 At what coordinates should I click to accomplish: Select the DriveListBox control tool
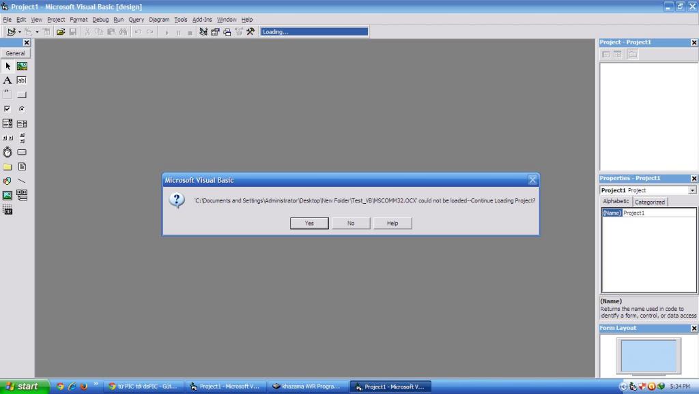tap(22, 152)
